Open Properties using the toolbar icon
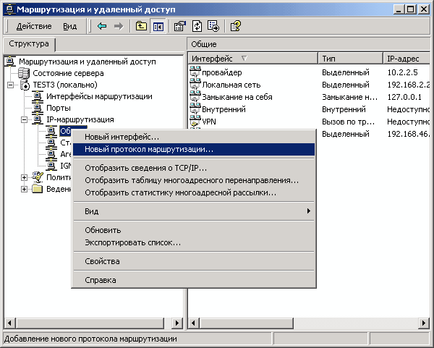 [x=180, y=26]
